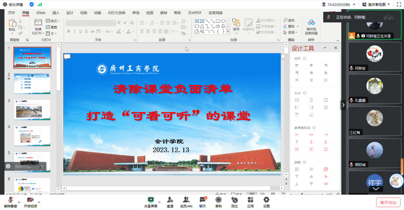Open meeting Settings (设置) gear icon

tap(266, 200)
